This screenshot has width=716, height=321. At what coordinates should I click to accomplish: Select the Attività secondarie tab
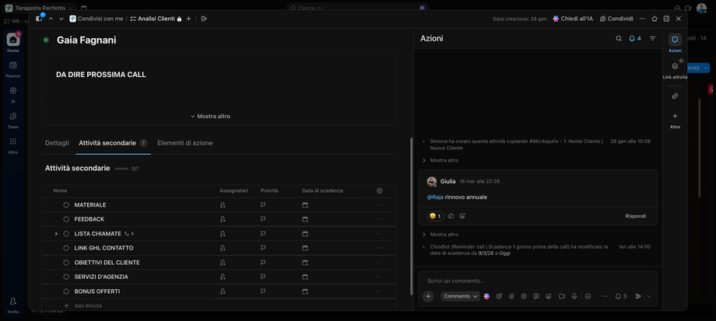click(113, 143)
